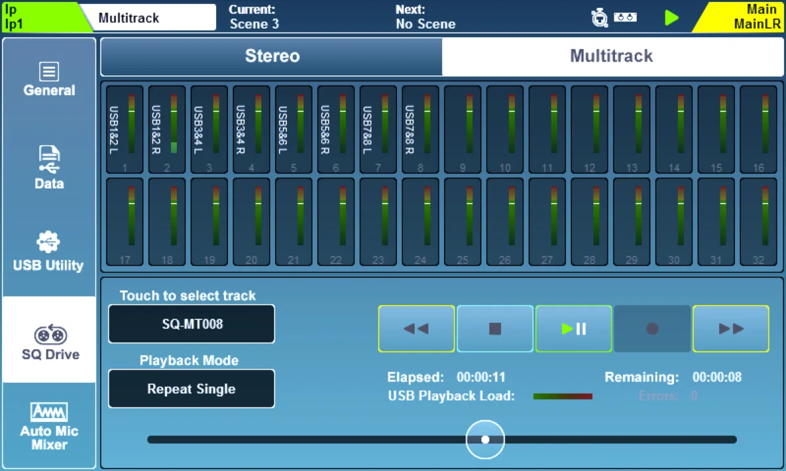Click the Remaining time 00:00:08
This screenshot has width=786, height=471.
point(717,377)
